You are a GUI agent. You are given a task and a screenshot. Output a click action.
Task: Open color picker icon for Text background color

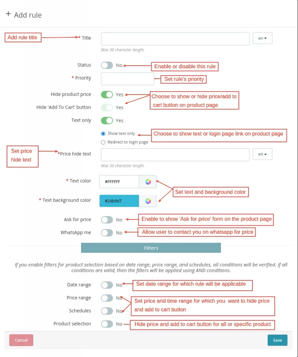pyautogui.click(x=148, y=201)
